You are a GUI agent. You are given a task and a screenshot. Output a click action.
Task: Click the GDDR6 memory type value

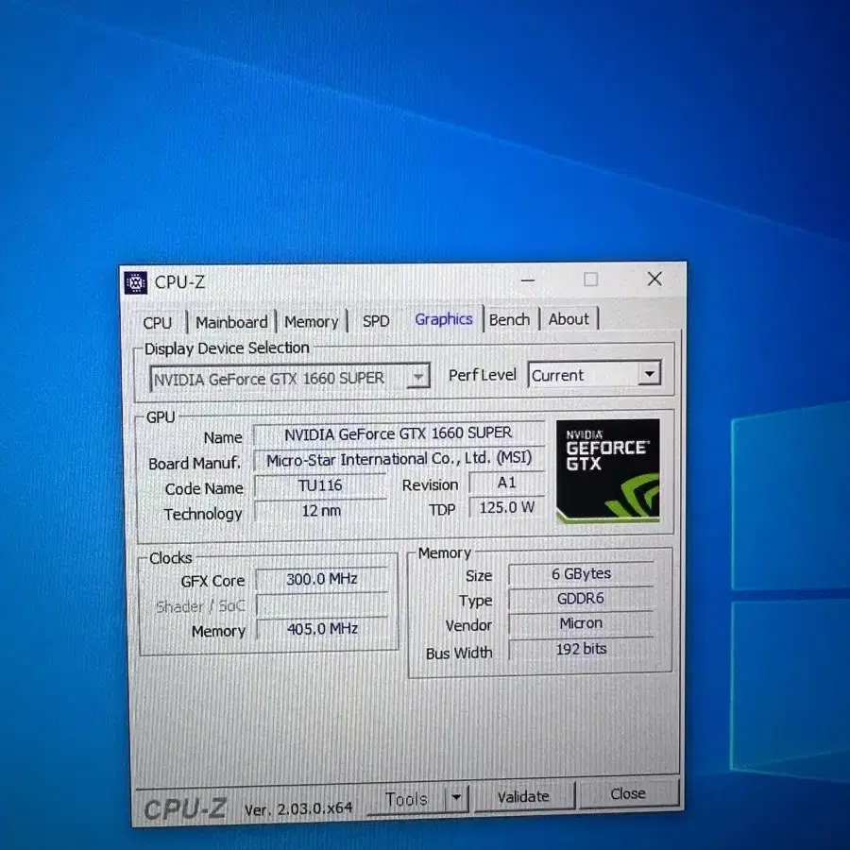coord(581,599)
